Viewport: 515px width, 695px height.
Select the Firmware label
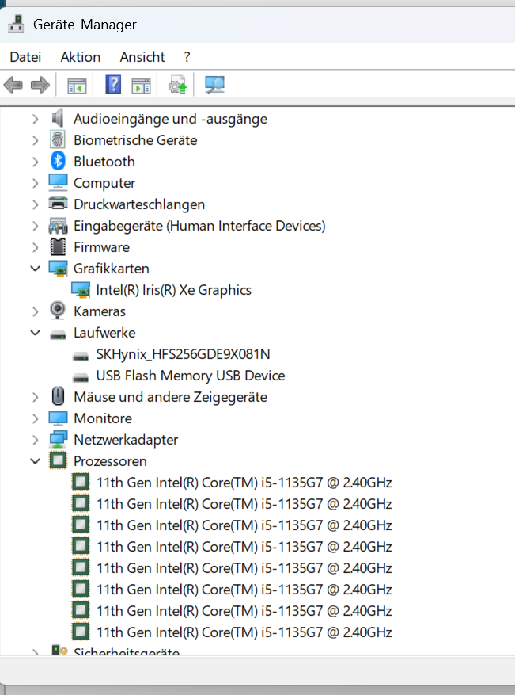tap(101, 247)
